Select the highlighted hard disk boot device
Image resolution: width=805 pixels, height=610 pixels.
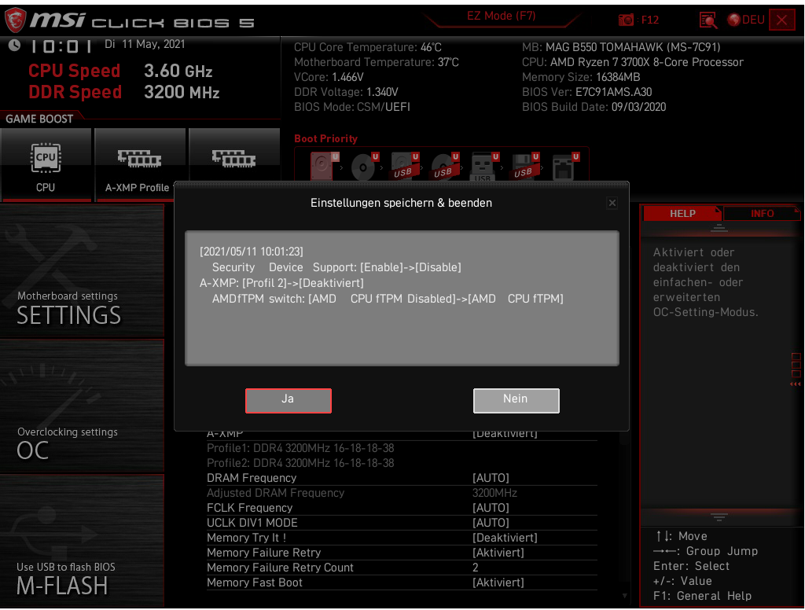click(325, 165)
